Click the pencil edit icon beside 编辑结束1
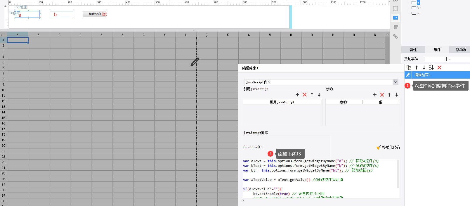This screenshot has height=206, width=470. 408,75
